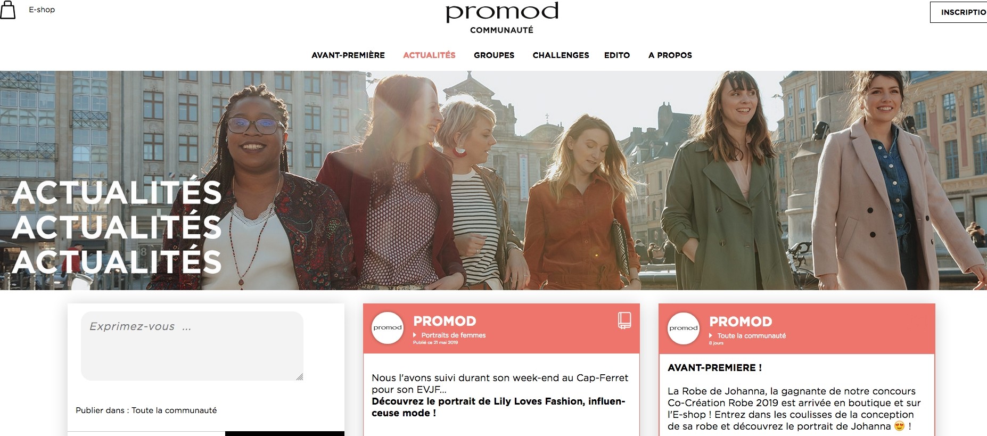Image resolution: width=987 pixels, height=436 pixels.
Task: Click arrow beside Portraits de femmes
Action: 415,335
